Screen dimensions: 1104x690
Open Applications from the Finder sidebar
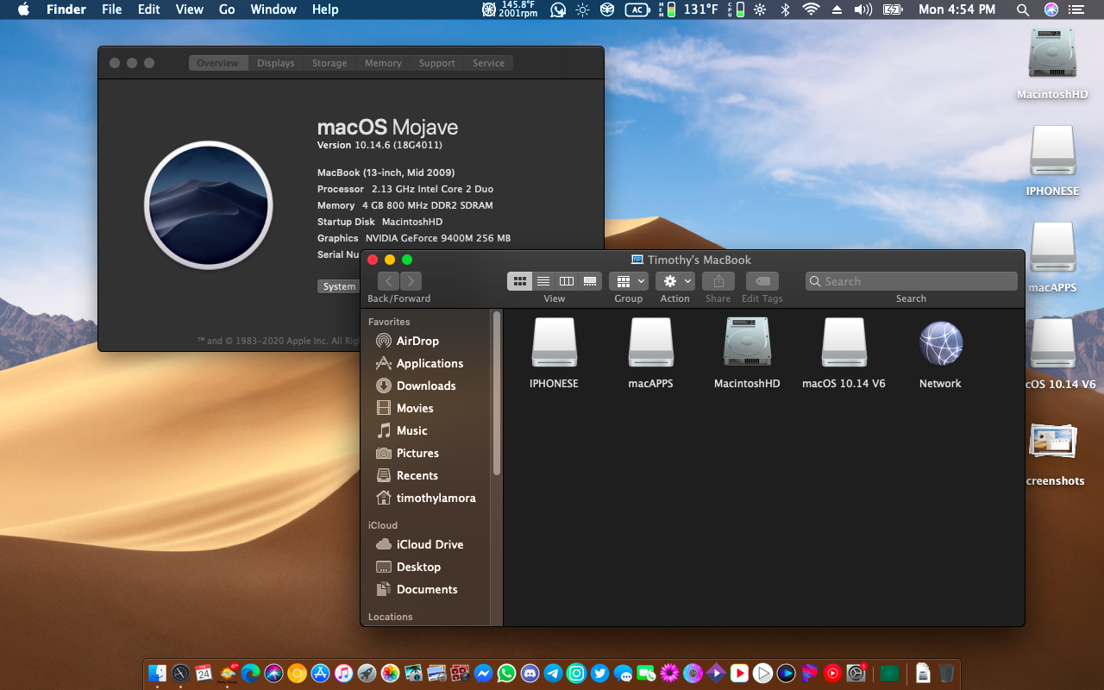click(430, 363)
